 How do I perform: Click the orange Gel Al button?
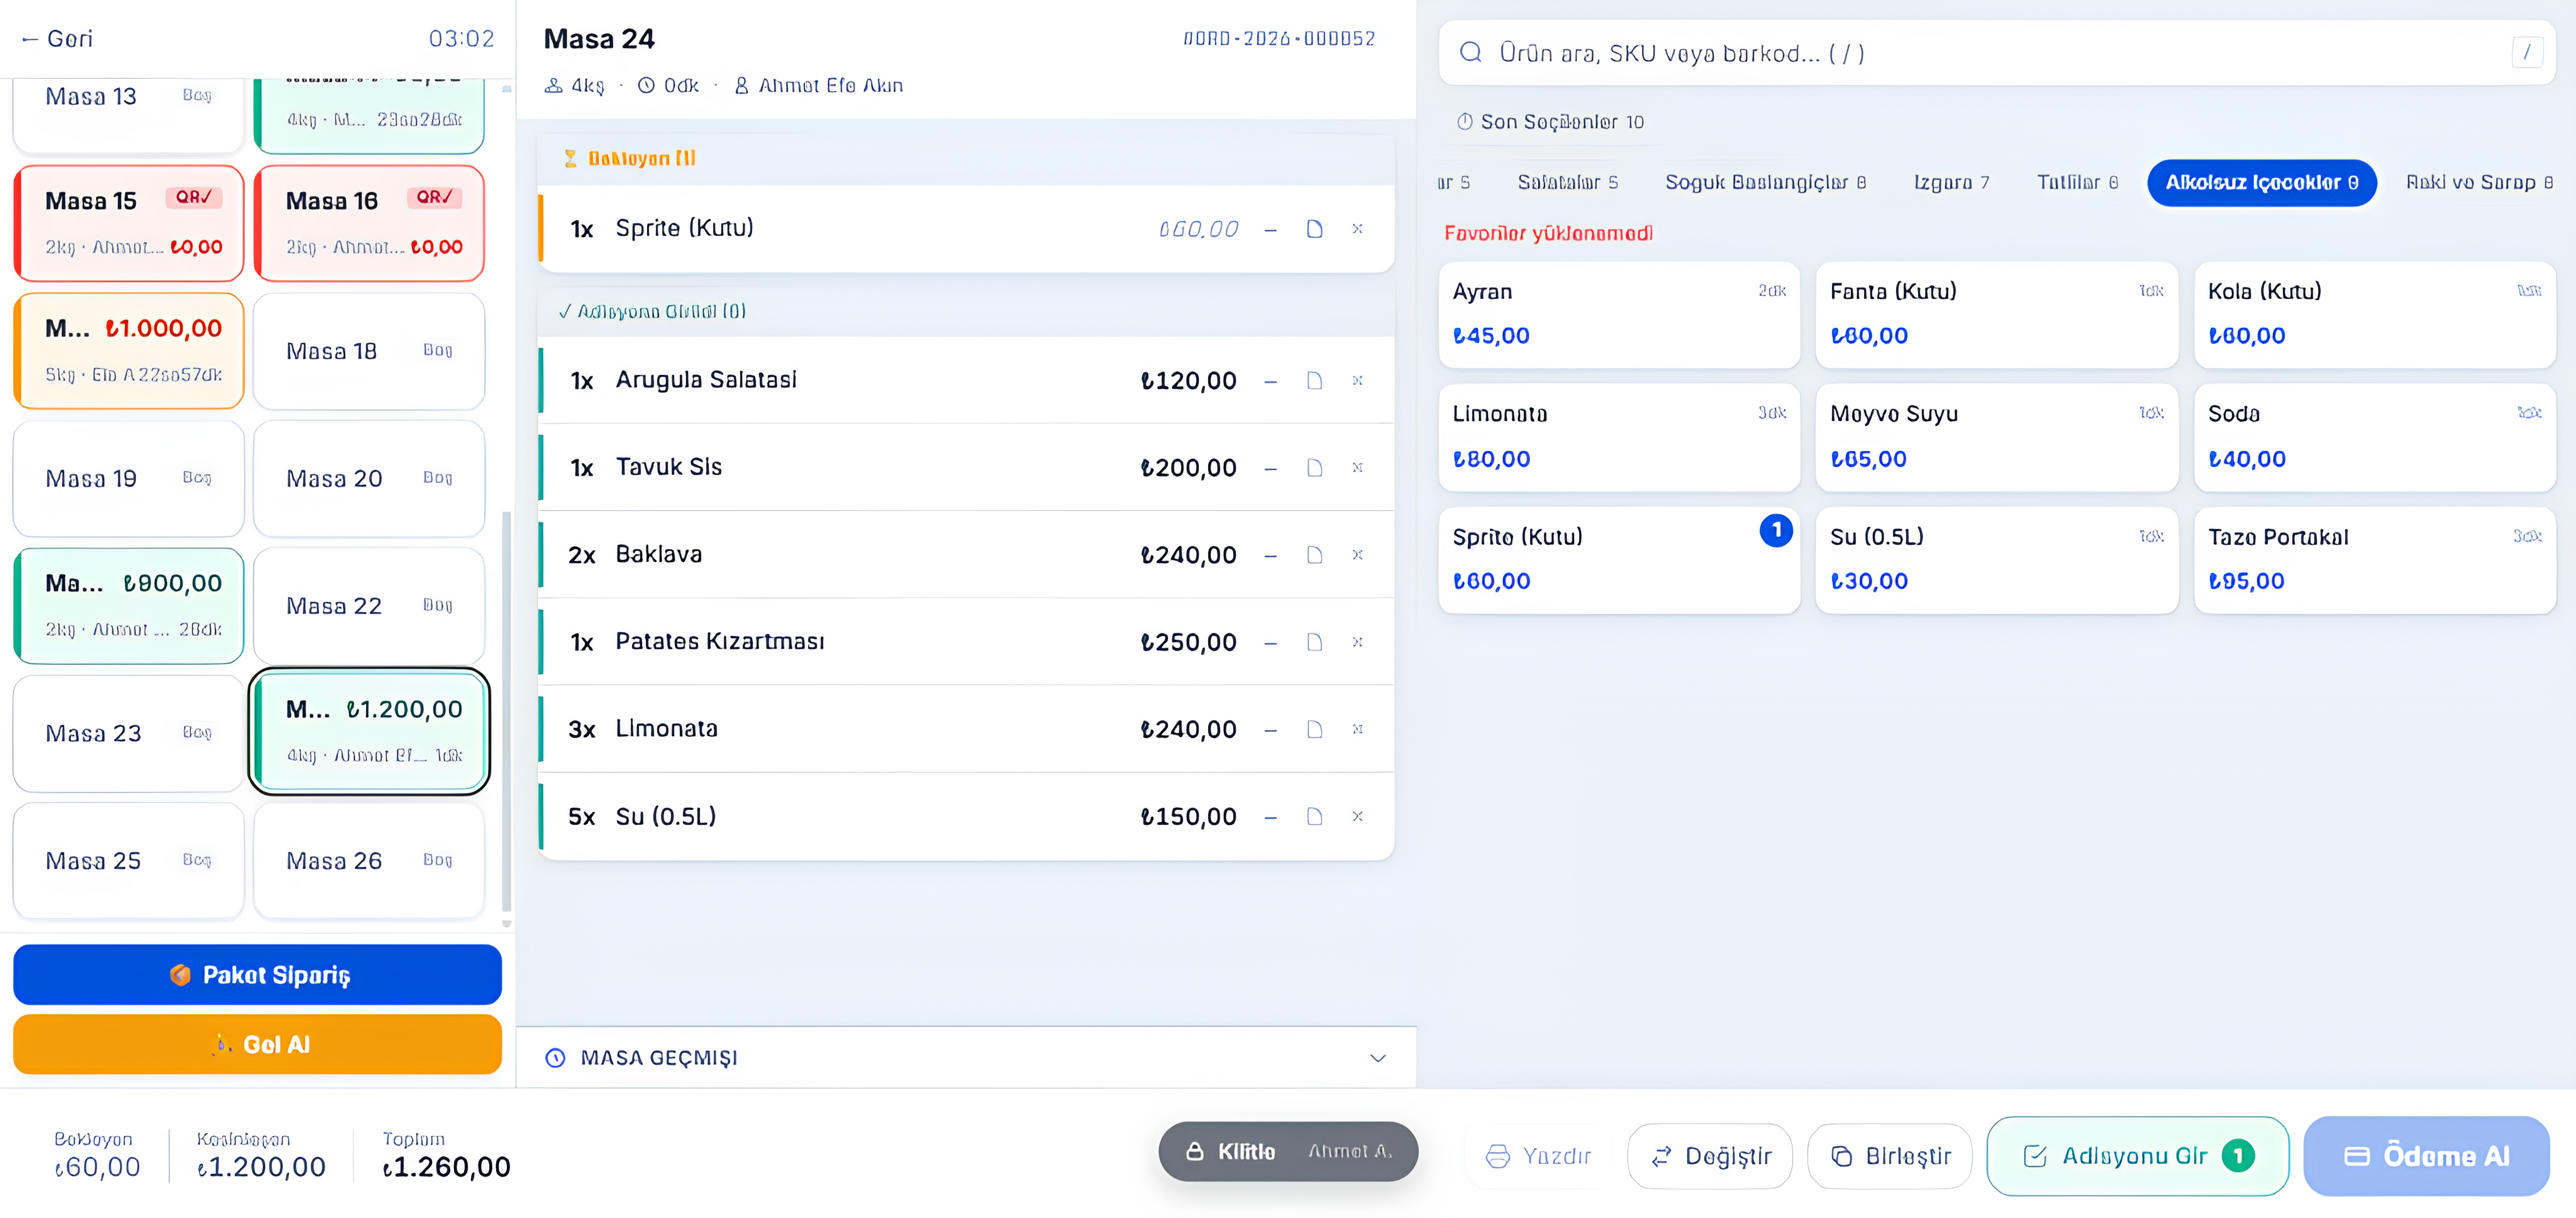(x=257, y=1044)
